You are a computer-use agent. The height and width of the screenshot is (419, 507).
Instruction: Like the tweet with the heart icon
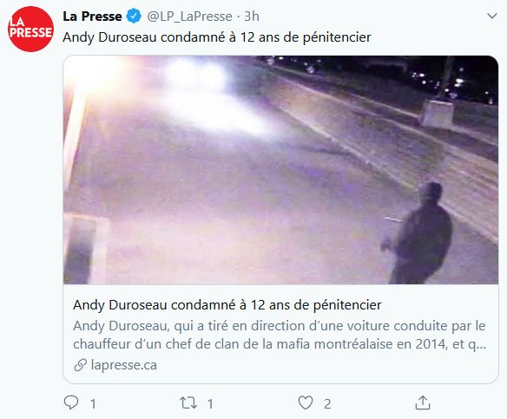tap(306, 402)
